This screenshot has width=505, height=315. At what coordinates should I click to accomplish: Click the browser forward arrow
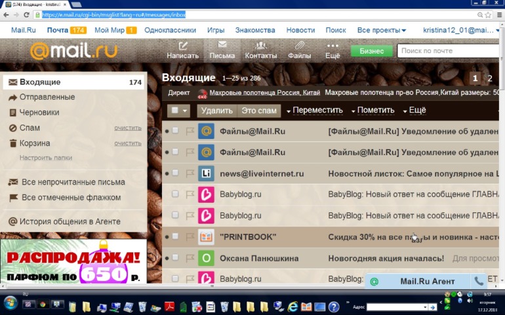(x=16, y=15)
